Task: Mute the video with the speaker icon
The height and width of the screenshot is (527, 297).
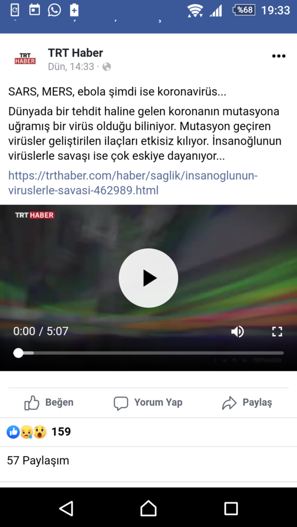Action: coord(237,332)
